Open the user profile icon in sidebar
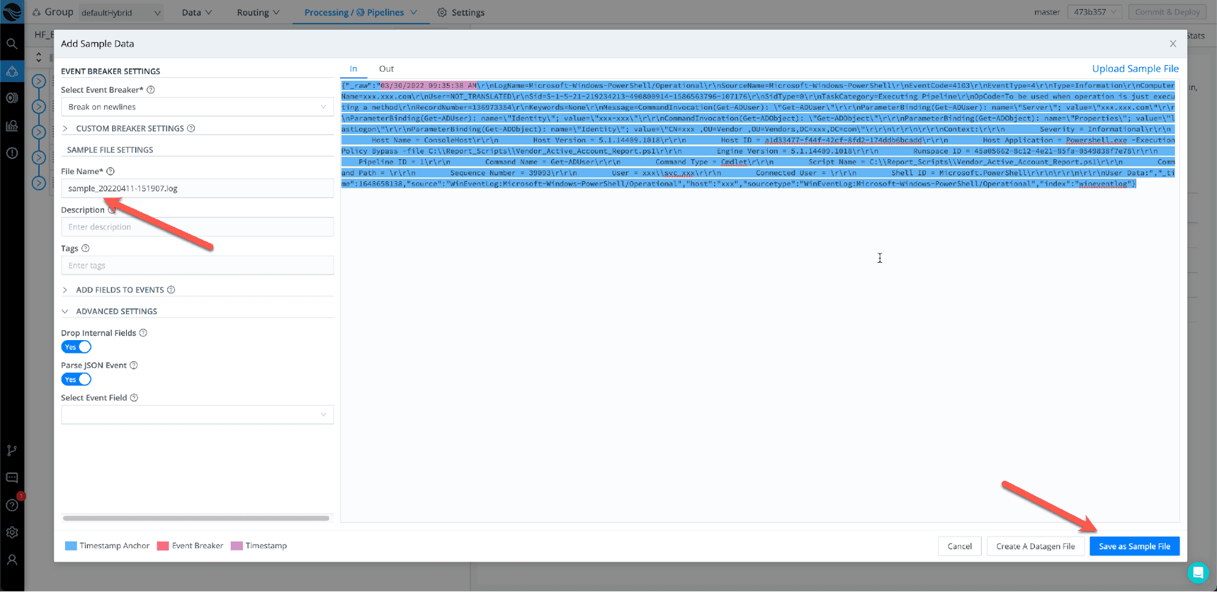1217x592 pixels. point(12,560)
